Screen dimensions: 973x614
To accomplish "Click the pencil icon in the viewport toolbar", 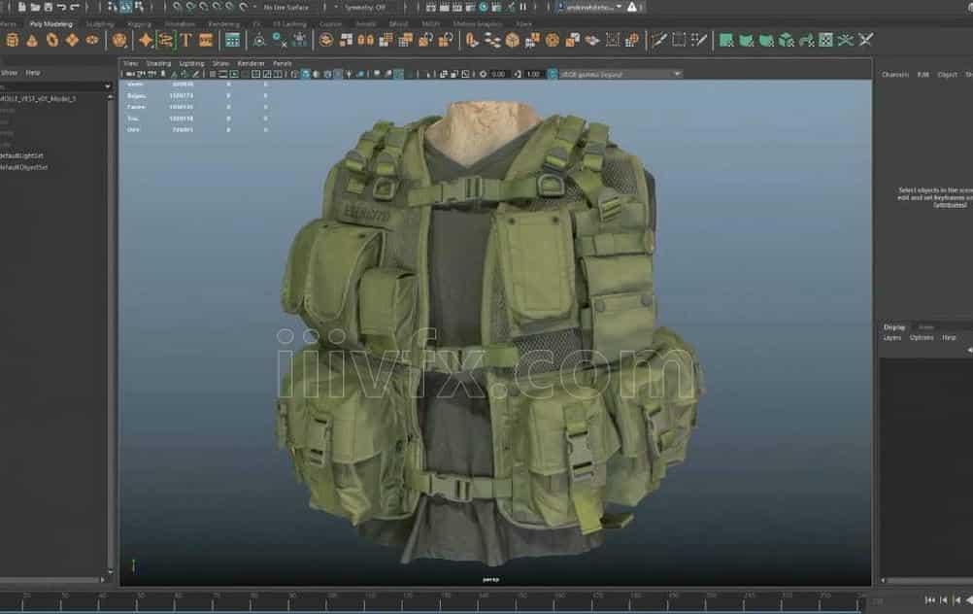I will (x=196, y=74).
